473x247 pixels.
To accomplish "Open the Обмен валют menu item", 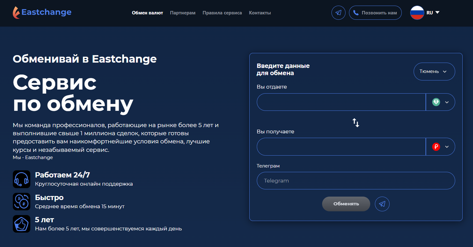I will (147, 13).
